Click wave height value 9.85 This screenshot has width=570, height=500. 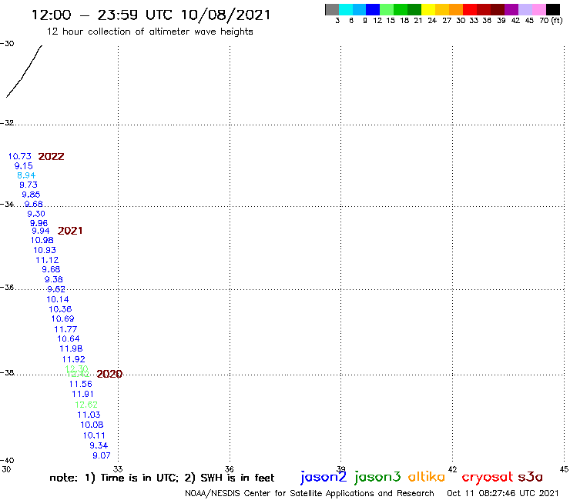pos(31,195)
